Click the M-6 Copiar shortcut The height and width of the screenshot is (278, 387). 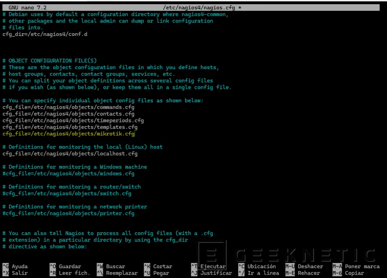pos(348,273)
